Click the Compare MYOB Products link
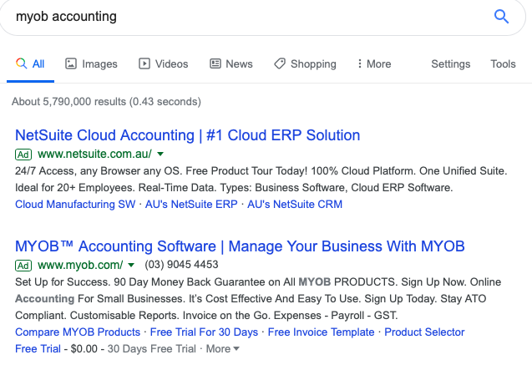Viewport: 532px width, 370px height. 78,332
